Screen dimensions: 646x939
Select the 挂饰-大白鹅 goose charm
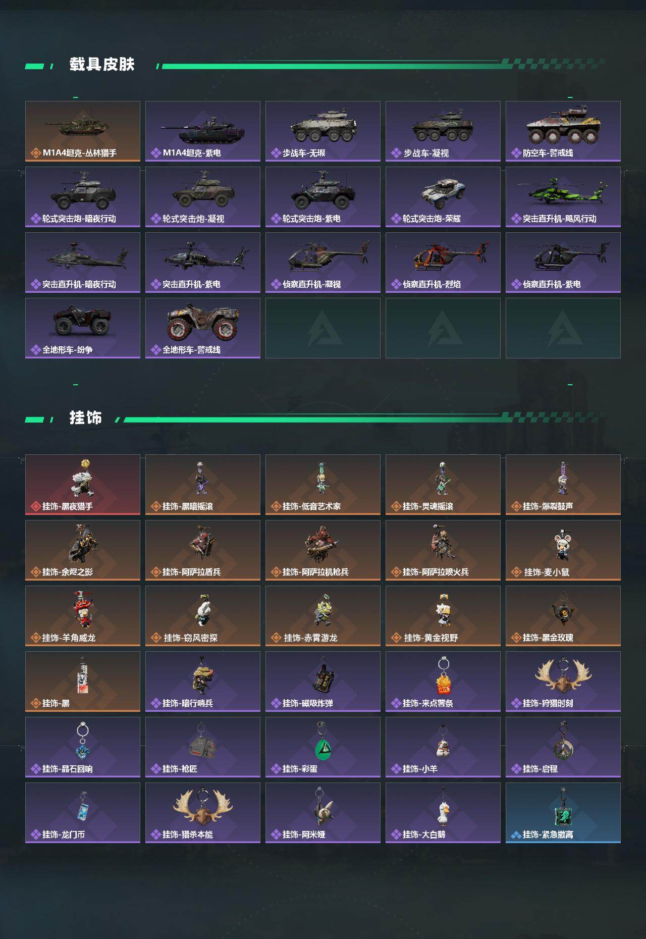[x=443, y=813]
